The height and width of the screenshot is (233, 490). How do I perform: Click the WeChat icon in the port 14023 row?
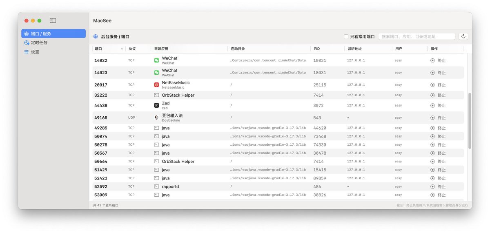[156, 73]
